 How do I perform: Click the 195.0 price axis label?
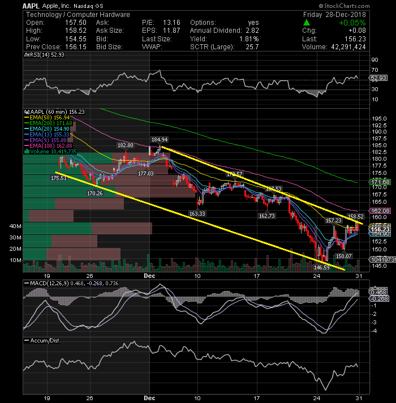(379, 119)
